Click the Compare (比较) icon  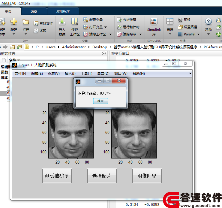click(x=36, y=31)
